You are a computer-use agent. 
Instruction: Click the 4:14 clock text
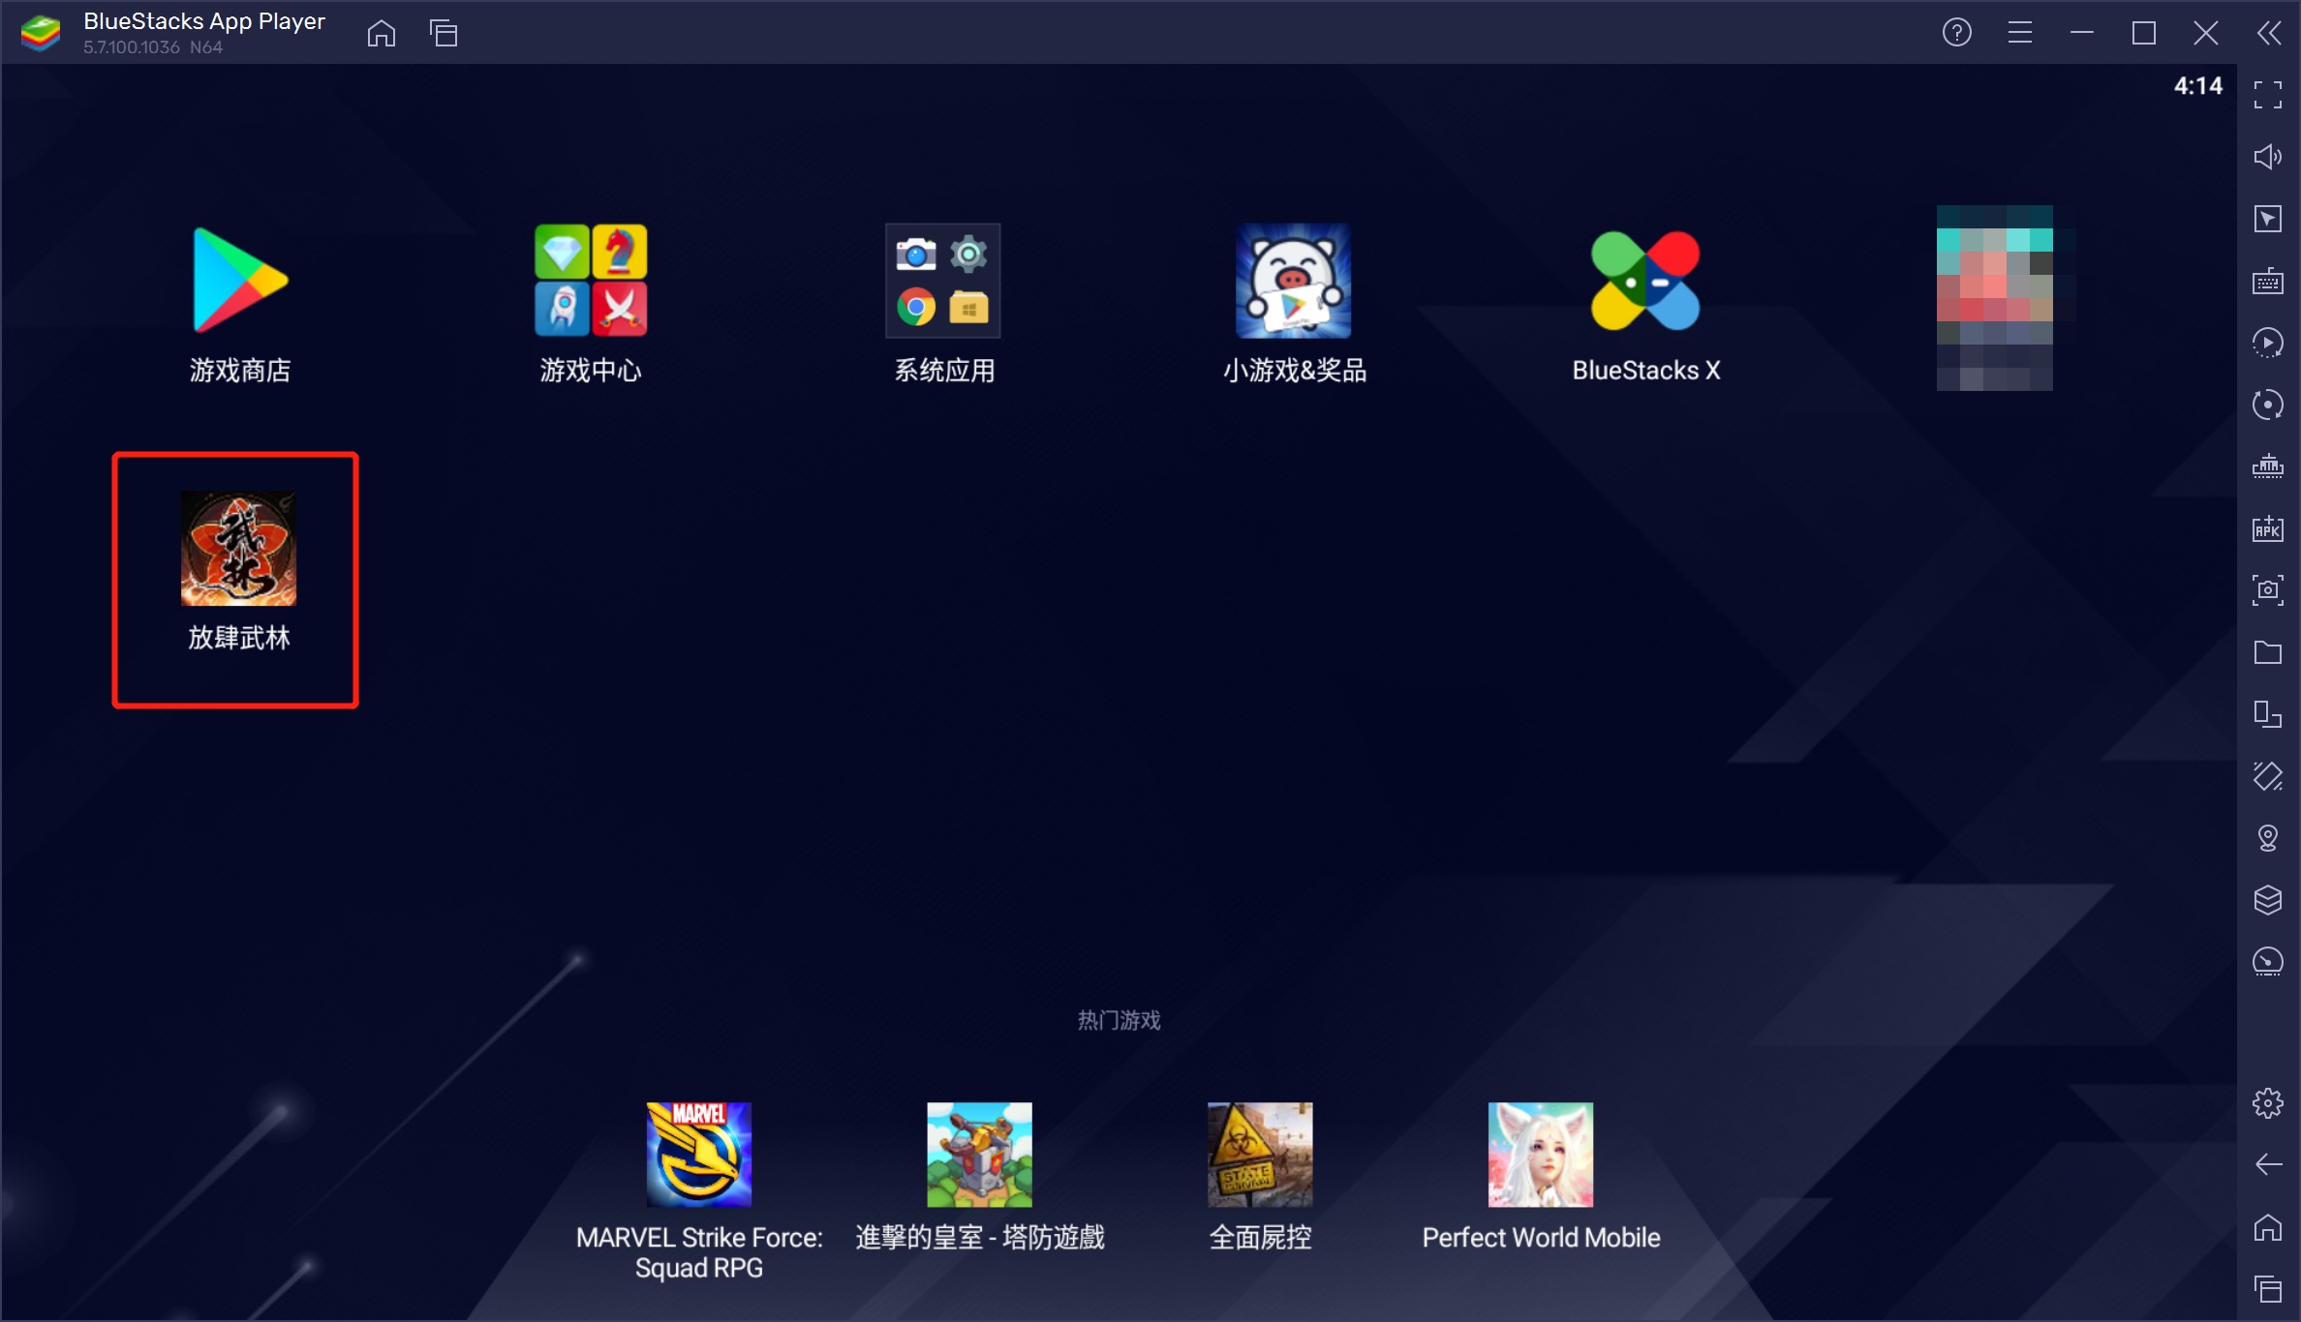coord(2198,86)
